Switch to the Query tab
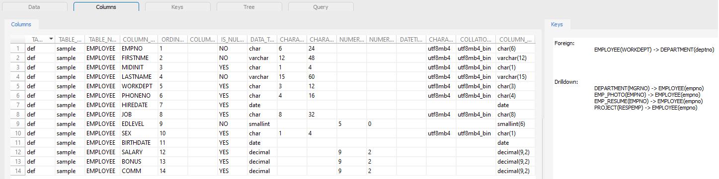The image size is (719, 179). 320,6
